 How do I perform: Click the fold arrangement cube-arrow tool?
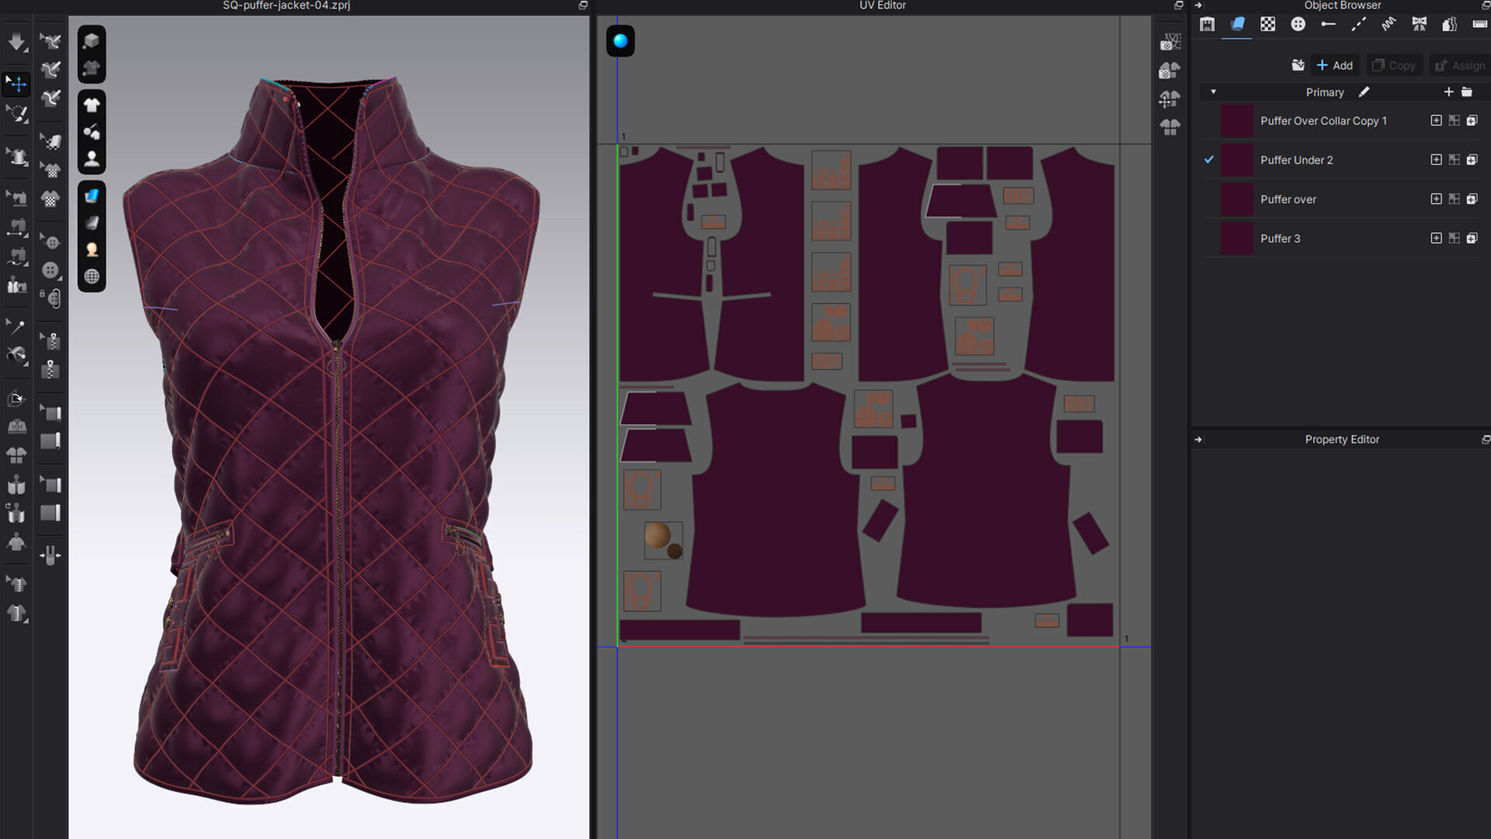[16, 399]
